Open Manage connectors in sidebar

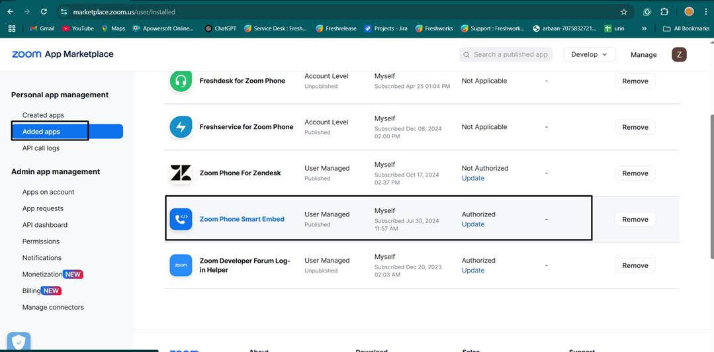coord(53,307)
